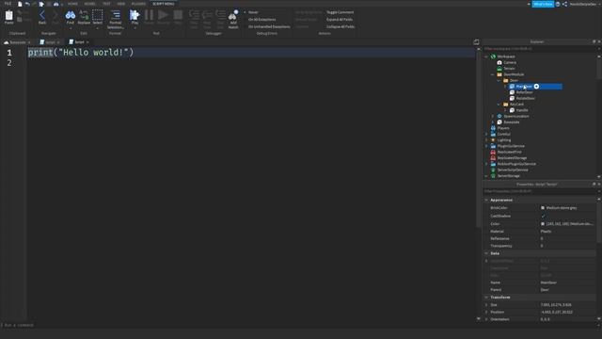Switch to the TEST ribbon tab
Image resolution: width=602 pixels, height=339 pixels.
coord(106,4)
